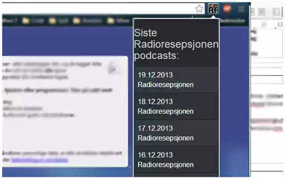Viewport: 285px width, 178px height.
Task: Click the blurred blue link in page
Action: (40, 160)
